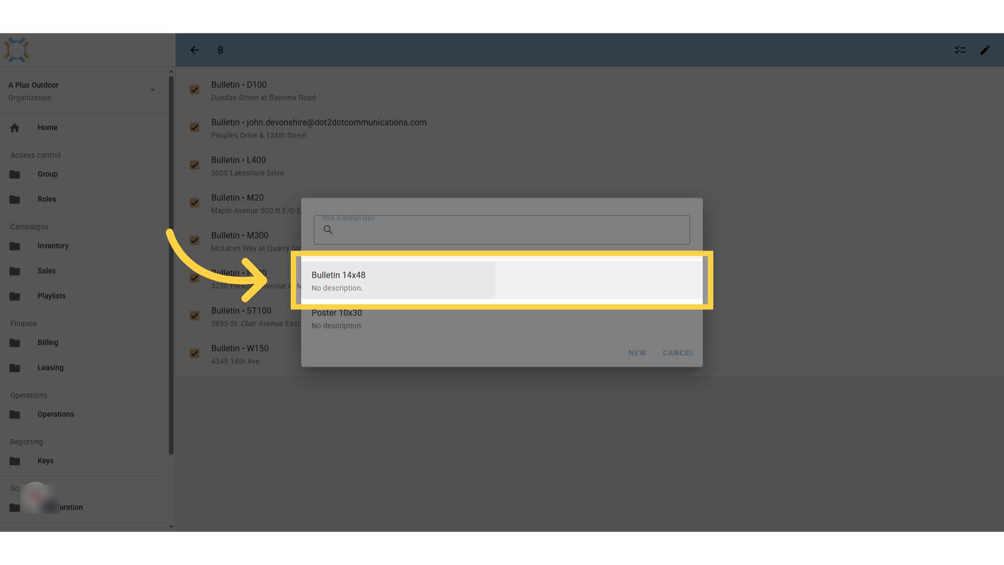Uncheck the john.devonshire bulletin checkbox

pos(195,128)
